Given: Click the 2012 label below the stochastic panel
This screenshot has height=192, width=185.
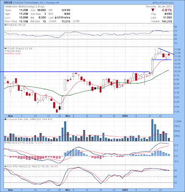Looking at the screenshot, I should click(x=125, y=190).
